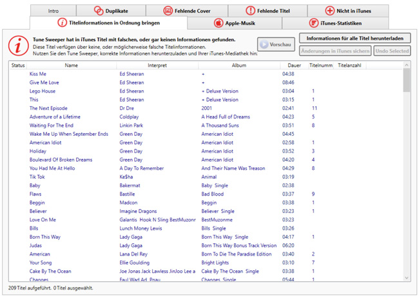Select the song Give Me Love
The height and width of the screenshot is (296, 419).
(44, 82)
